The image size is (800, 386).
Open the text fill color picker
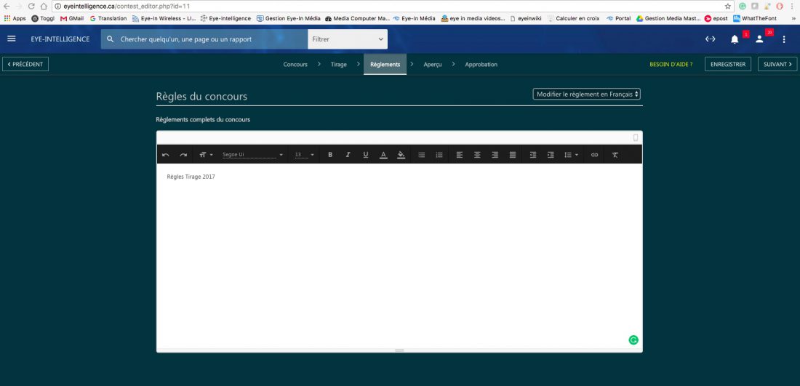click(x=401, y=155)
